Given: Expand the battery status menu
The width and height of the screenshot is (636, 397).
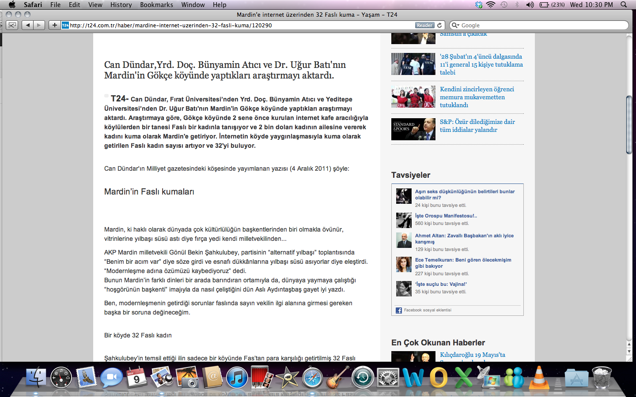Looking at the screenshot, I should pyautogui.click(x=552, y=5).
